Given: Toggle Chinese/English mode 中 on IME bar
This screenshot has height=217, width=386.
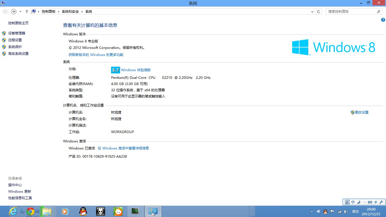Looking at the screenshot, I should [x=353, y=202].
